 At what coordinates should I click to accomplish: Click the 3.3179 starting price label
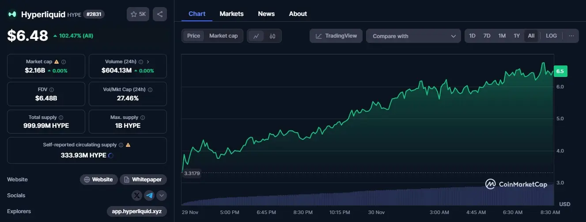click(192, 173)
